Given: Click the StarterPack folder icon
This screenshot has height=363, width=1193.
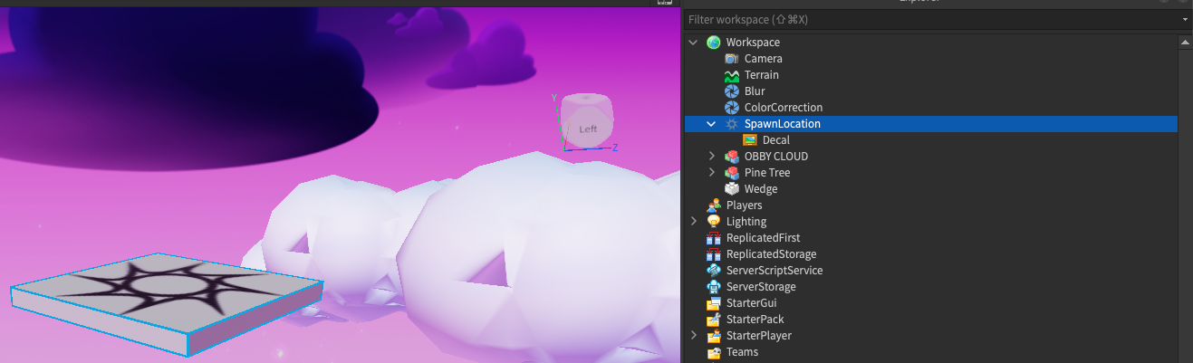Looking at the screenshot, I should point(714,320).
